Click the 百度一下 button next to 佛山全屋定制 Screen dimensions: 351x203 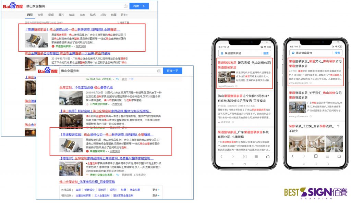click(172, 71)
